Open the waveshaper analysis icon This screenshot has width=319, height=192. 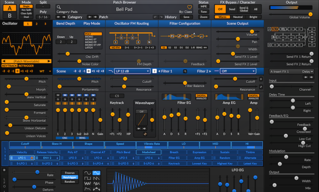point(145,134)
